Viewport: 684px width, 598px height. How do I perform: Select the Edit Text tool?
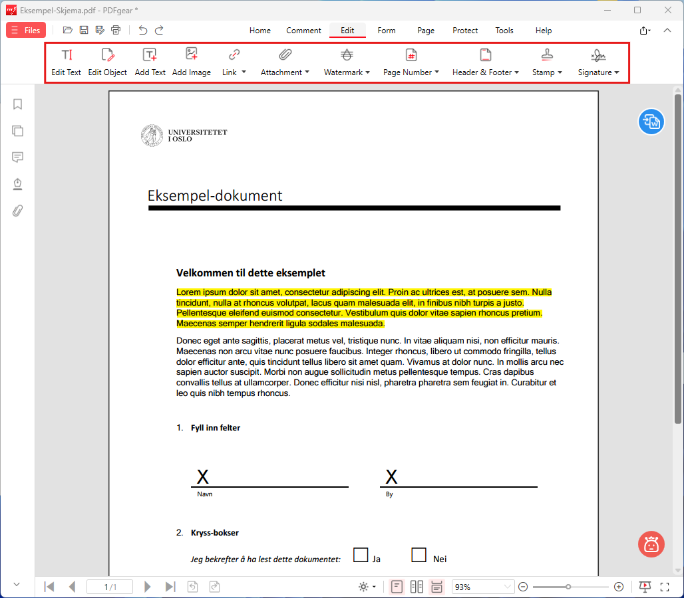pos(67,62)
